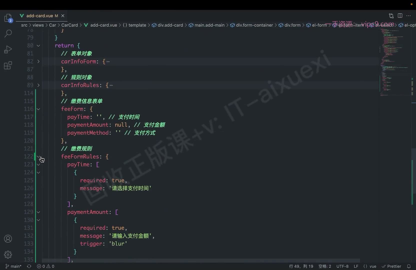The height and width of the screenshot is (270, 416).
Task: Open Run and Debug view
Action: [8, 49]
